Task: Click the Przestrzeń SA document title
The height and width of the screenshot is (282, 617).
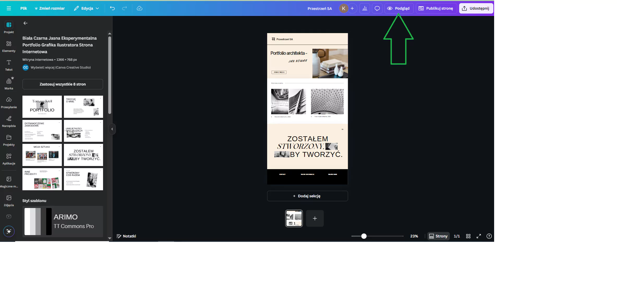Action: (x=320, y=8)
